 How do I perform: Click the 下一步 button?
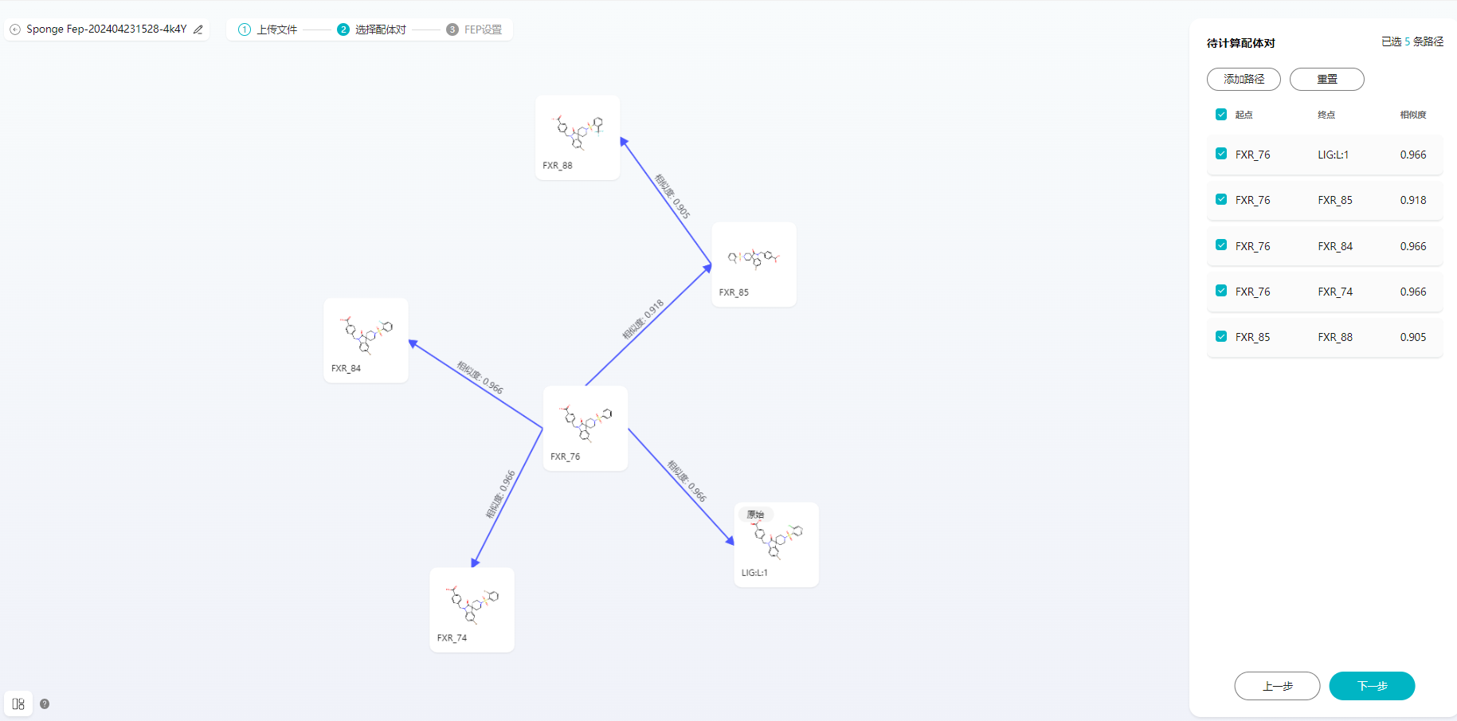point(1372,686)
